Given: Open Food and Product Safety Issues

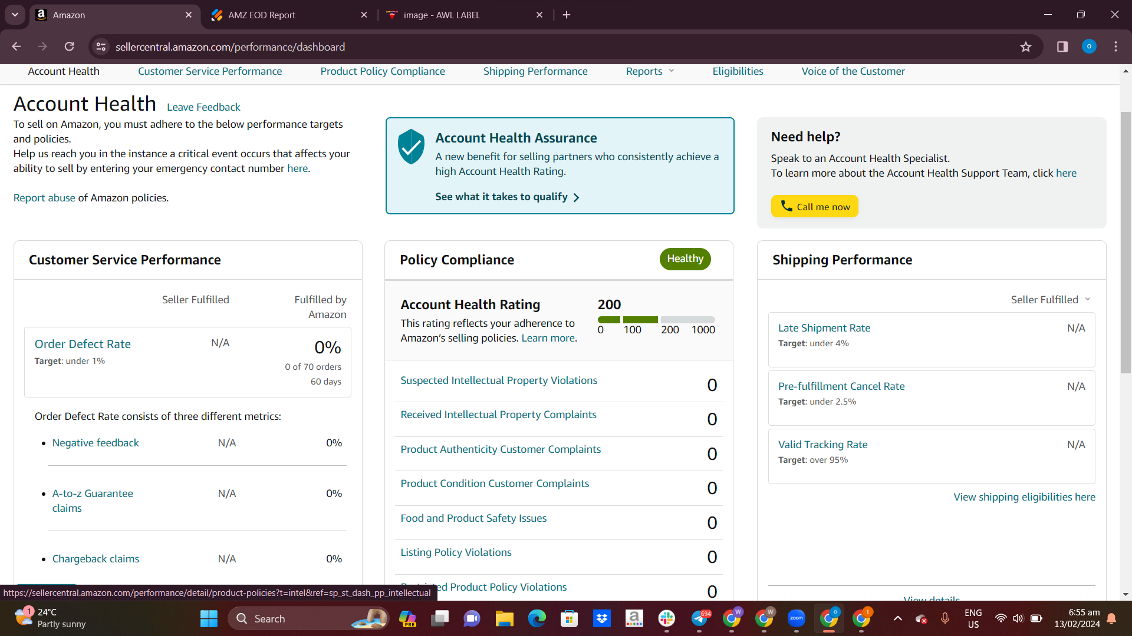Looking at the screenshot, I should point(473,518).
